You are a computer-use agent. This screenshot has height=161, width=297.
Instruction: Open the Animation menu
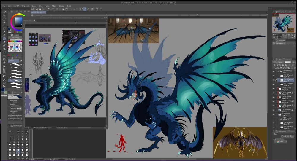[x=26, y=6]
